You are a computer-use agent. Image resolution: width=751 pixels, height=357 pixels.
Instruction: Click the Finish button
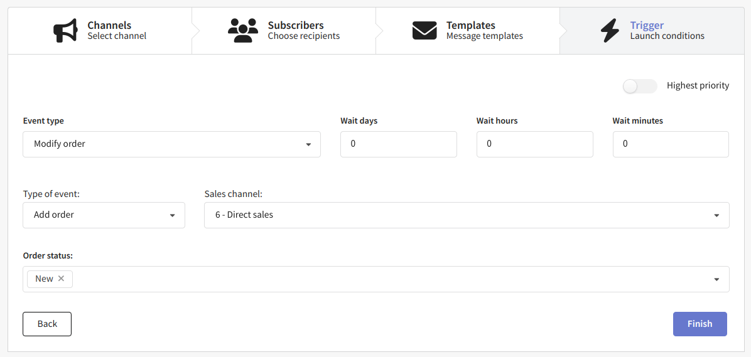pos(700,324)
